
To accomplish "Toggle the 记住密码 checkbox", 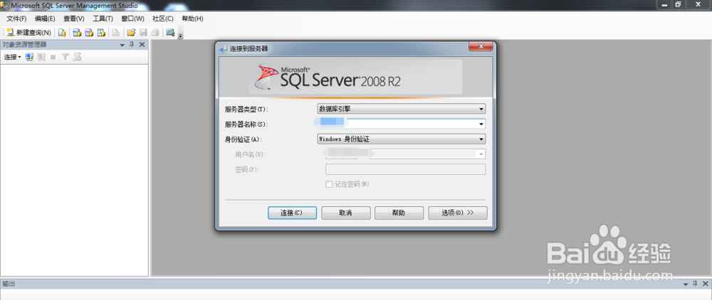I will (329, 184).
